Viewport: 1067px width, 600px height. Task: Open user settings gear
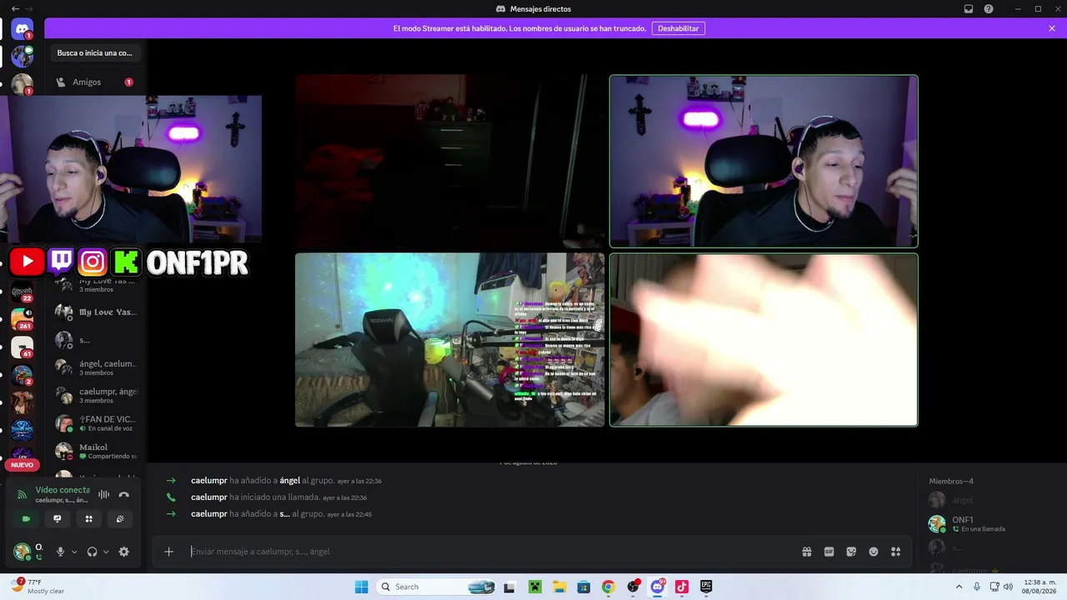point(124,552)
